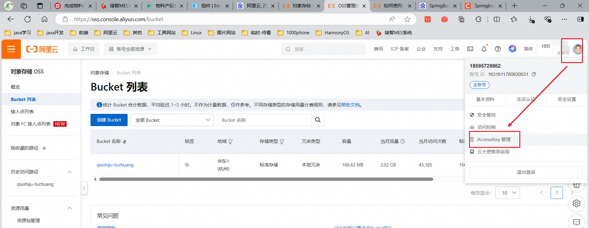
Task: Open the AI assistant icon in header
Action: click(x=512, y=49)
